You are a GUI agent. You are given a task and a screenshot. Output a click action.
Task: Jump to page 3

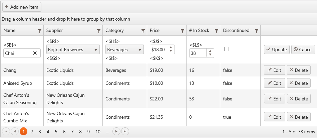(40, 132)
